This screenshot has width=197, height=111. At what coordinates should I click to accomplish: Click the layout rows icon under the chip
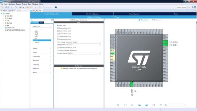click(x=161, y=105)
